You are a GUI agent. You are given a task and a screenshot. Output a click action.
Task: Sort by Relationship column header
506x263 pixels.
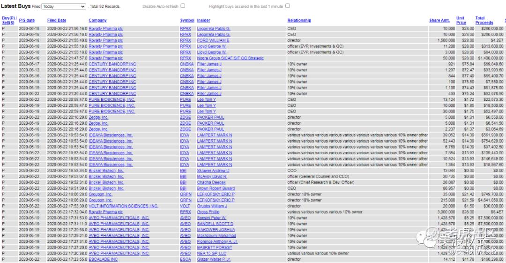(x=299, y=20)
